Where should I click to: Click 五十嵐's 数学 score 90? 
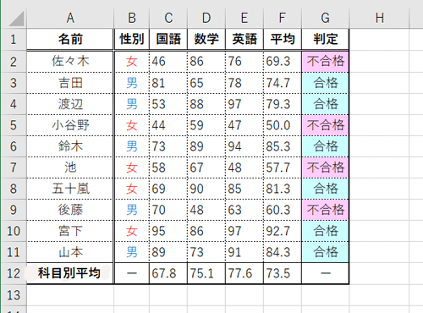coord(206,189)
